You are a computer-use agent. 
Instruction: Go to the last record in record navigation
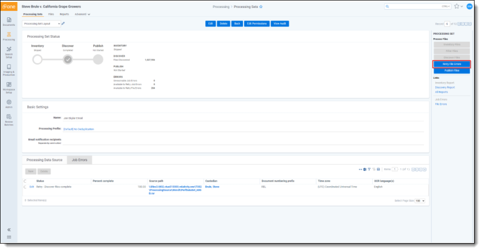click(x=470, y=24)
